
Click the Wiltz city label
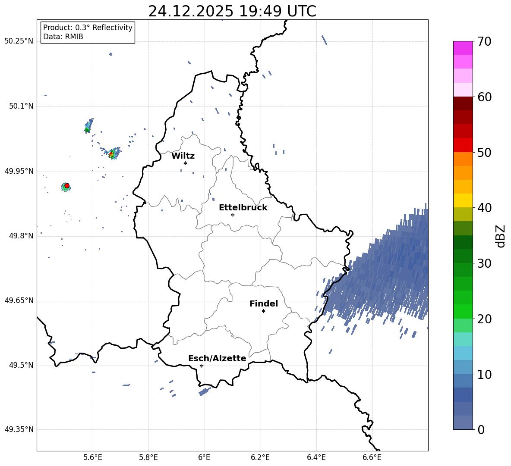point(183,156)
